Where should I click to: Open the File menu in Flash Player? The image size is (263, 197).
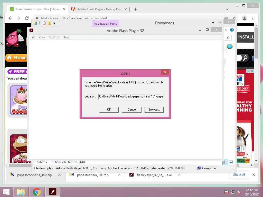pyautogui.click(x=33, y=37)
